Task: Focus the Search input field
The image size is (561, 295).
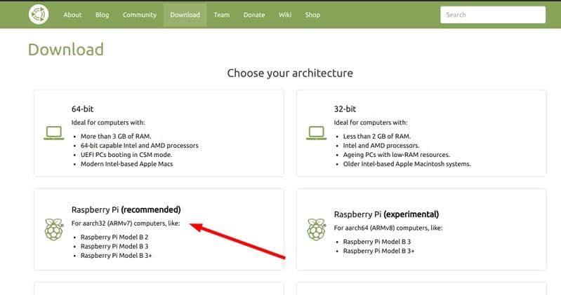Action: coord(492,15)
